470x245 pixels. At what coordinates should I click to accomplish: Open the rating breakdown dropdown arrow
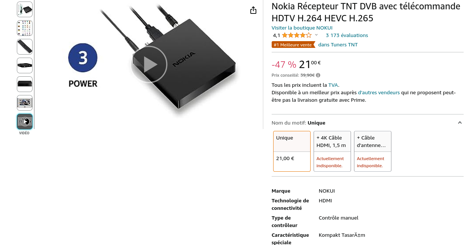click(316, 35)
